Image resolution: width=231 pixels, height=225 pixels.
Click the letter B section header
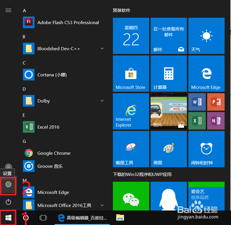point(24,37)
